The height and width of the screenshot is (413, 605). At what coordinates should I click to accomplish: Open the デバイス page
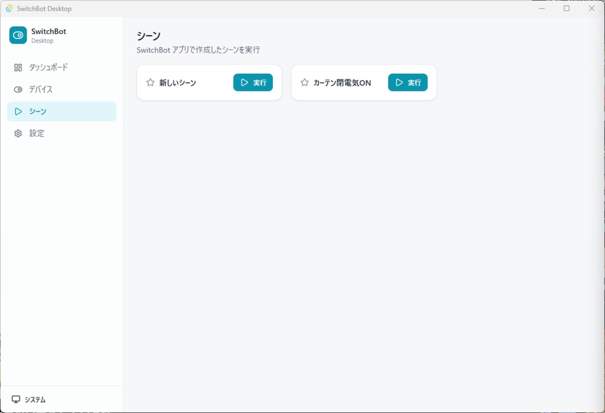tap(61, 90)
